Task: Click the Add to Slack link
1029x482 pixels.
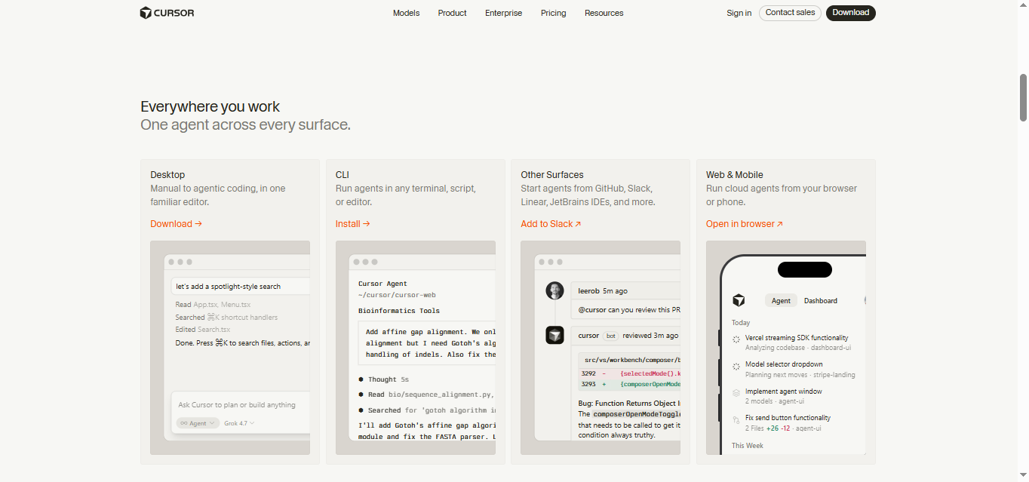Action: coord(551,224)
